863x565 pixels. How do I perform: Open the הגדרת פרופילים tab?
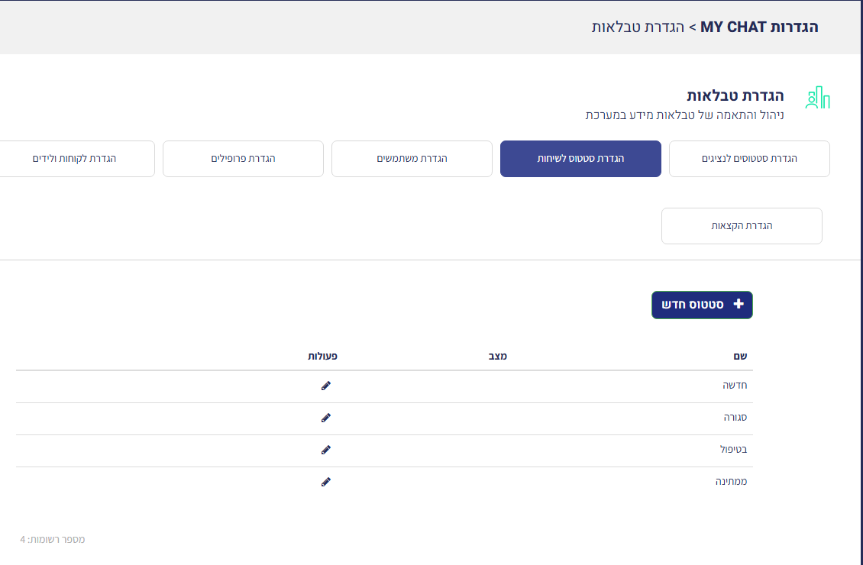(243, 159)
